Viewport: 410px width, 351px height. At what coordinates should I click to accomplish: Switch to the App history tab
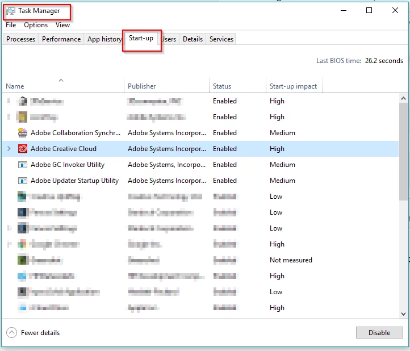[x=103, y=39]
